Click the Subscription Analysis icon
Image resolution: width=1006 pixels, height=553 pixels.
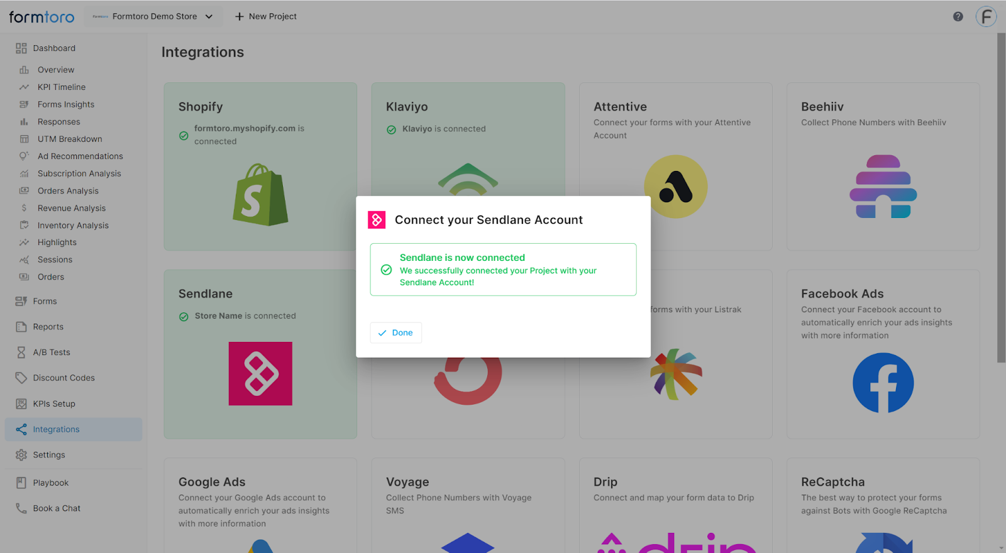tap(24, 173)
